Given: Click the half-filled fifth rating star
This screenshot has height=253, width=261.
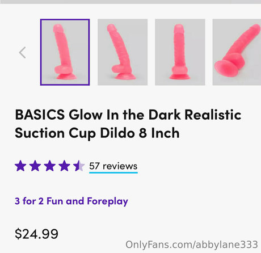Looking at the screenshot, I should (x=79, y=166).
